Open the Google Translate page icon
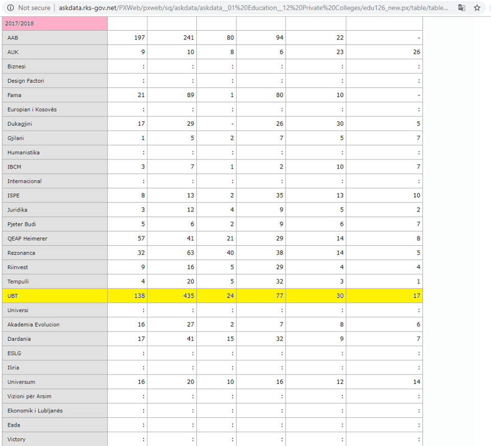491x446 pixels. click(x=461, y=8)
